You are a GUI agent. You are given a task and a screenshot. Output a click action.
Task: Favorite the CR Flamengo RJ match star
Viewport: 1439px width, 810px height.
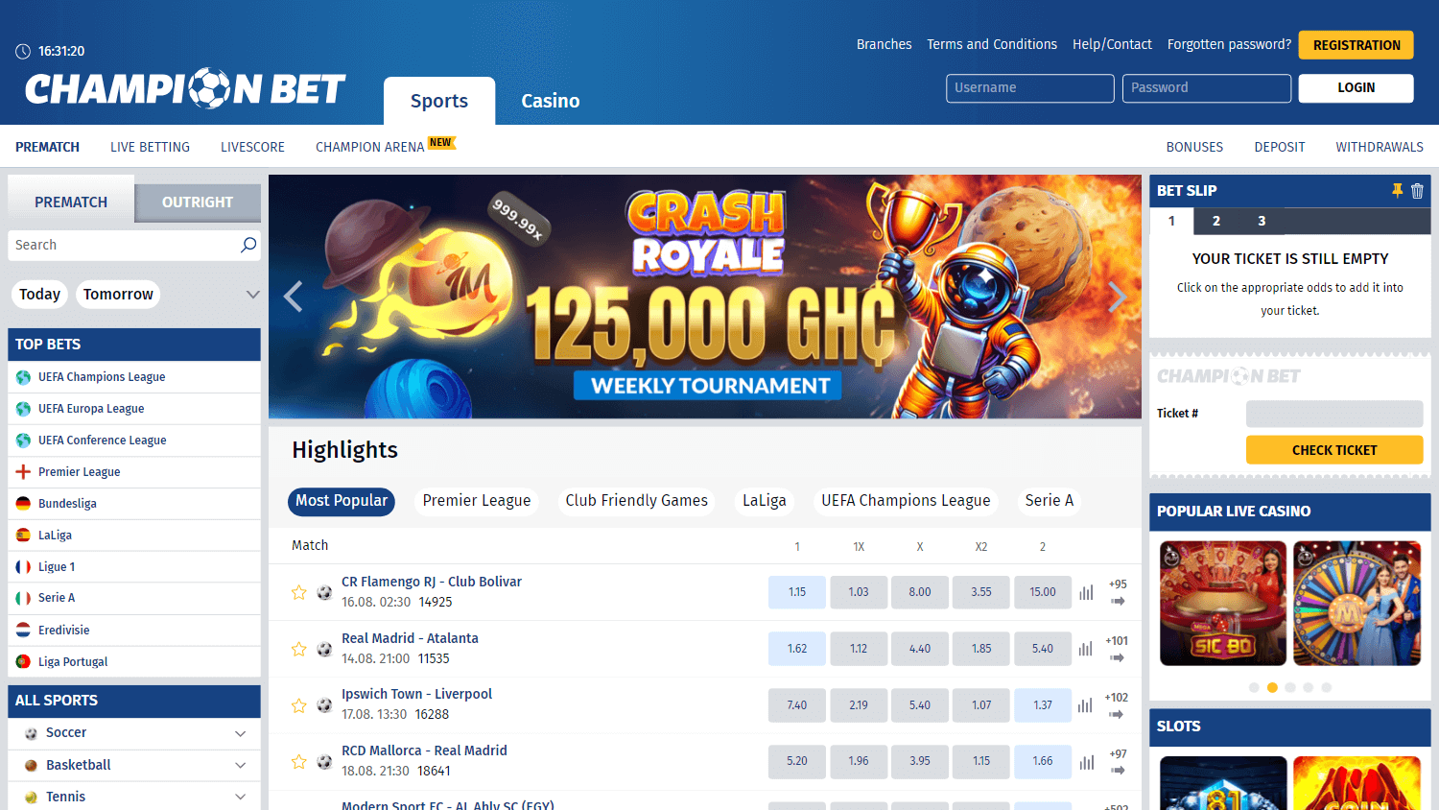point(299,592)
